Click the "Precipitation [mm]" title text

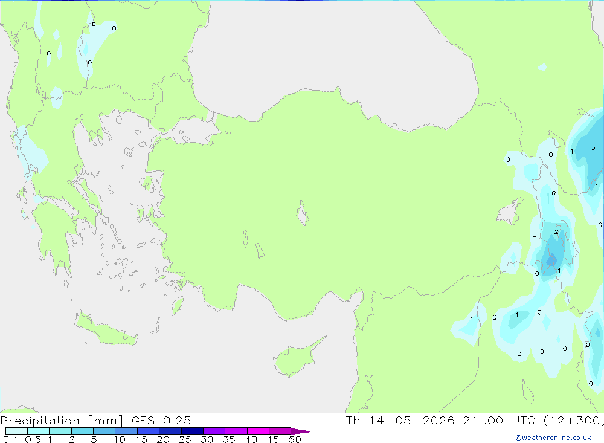coord(62,420)
